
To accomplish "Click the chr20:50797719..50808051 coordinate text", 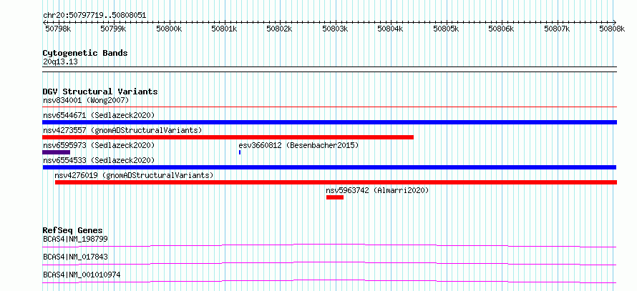I will tap(94, 16).
